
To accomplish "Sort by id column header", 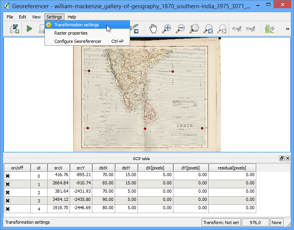I will click(x=39, y=168).
